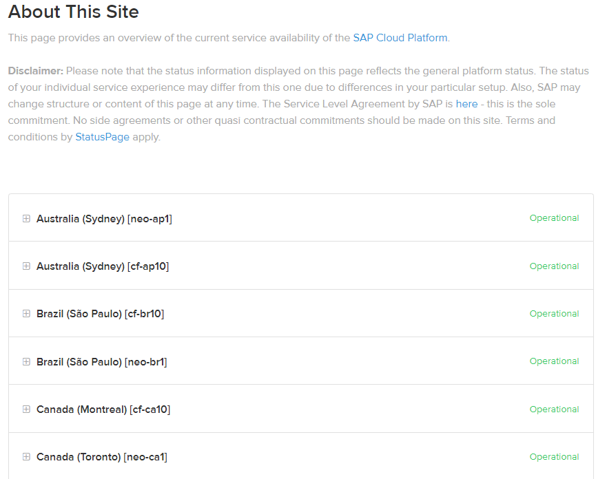Viewport: 596px width, 479px height.
Task: Expand Australia (Sydney) [neo-ap1] group
Action: coord(26,219)
